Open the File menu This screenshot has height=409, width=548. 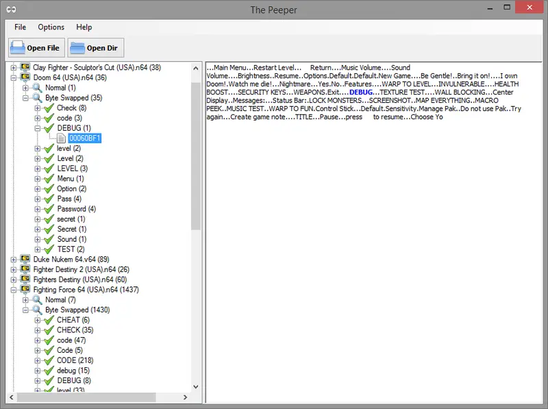(20, 27)
